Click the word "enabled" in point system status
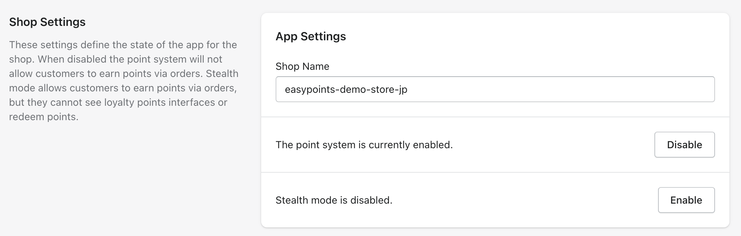The image size is (741, 236). click(433, 145)
